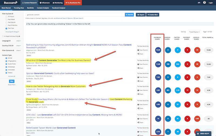
Task: Expand Show Specific Range dropdown
Action: pyautogui.click(x=12, y=32)
